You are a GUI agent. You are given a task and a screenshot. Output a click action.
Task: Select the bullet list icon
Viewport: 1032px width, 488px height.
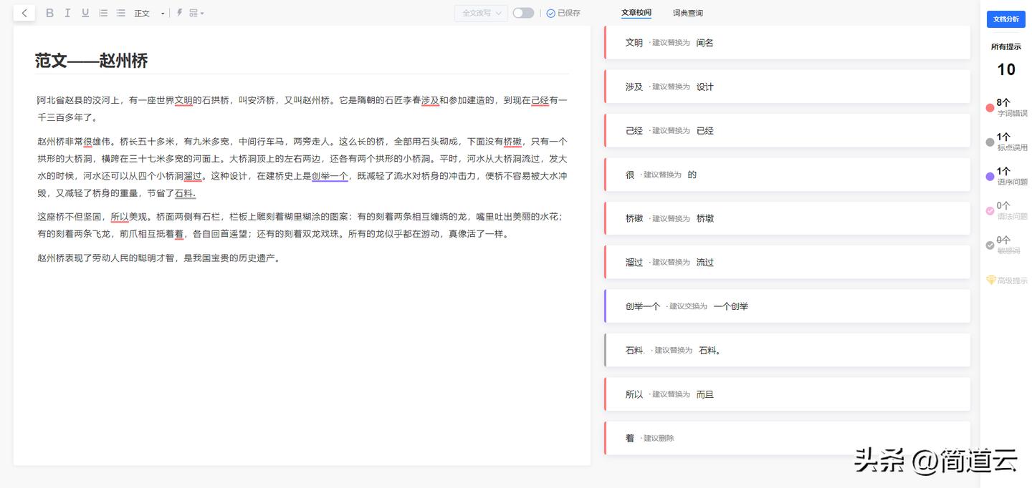[x=120, y=12]
